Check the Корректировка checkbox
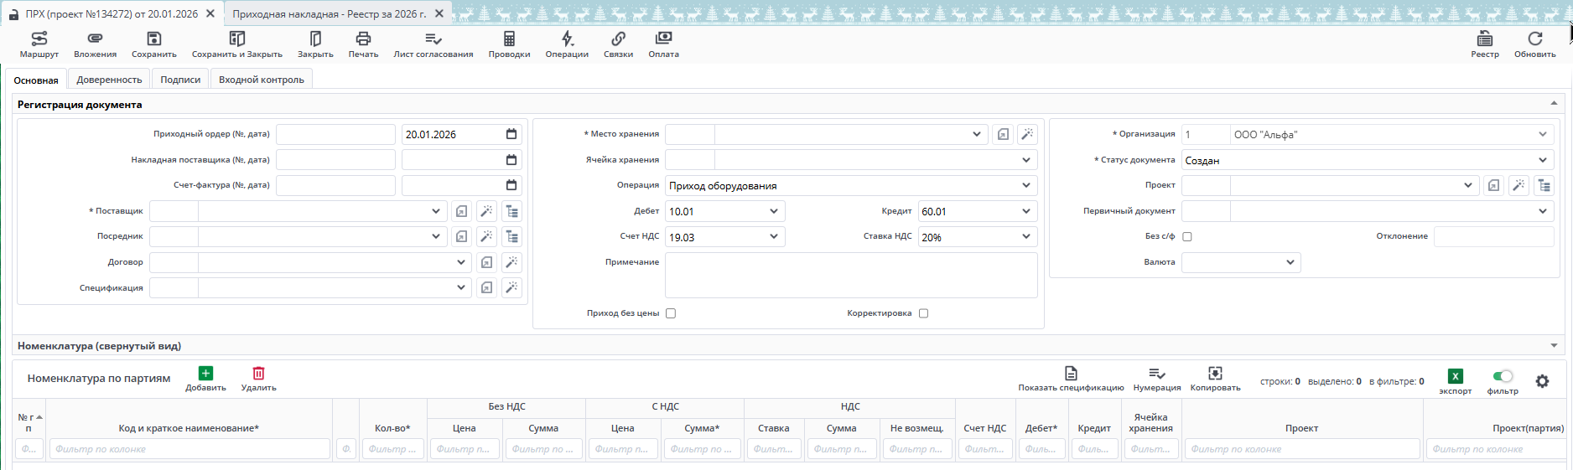The width and height of the screenshot is (1573, 470). (923, 313)
